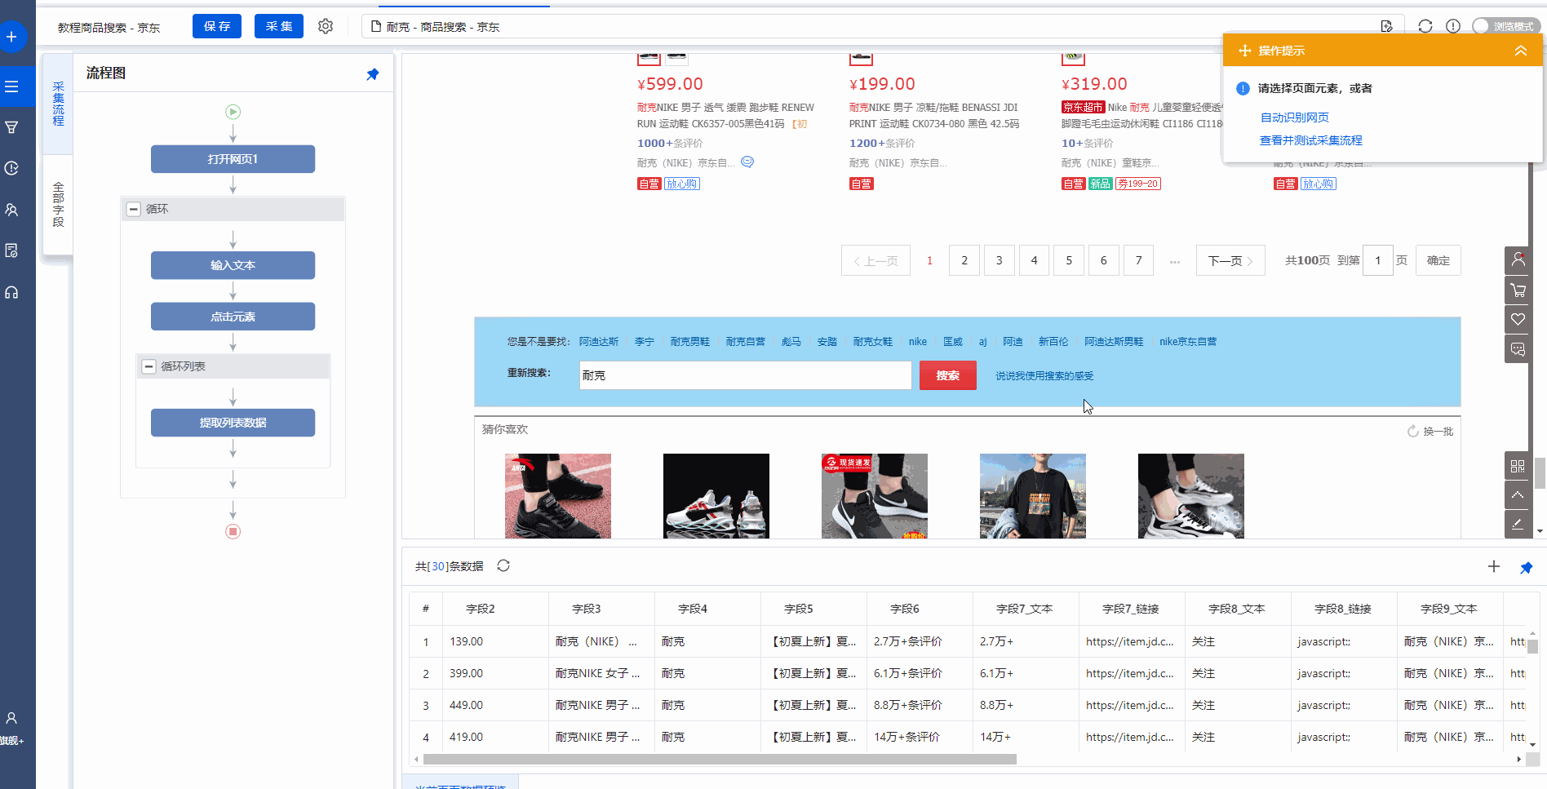
Task: Add a new field with plus icon
Action: (x=1494, y=566)
